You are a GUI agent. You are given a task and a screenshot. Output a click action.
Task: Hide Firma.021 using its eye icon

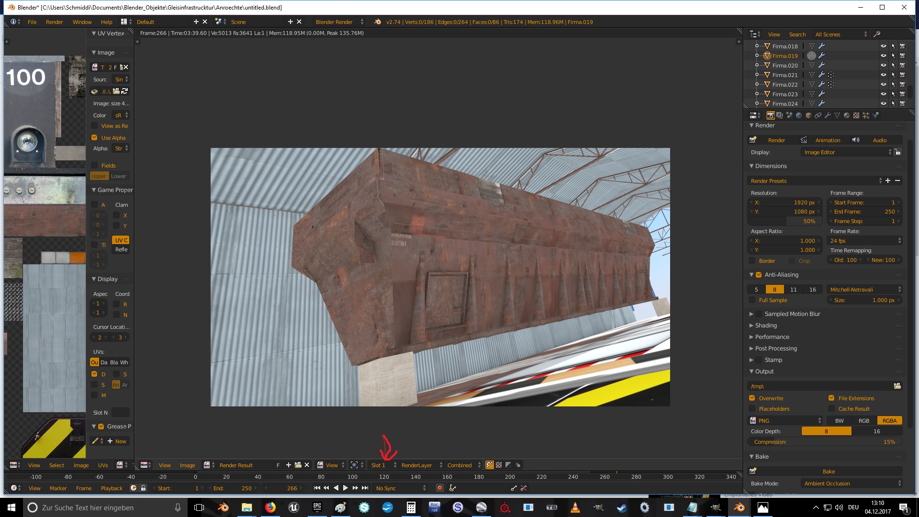[x=884, y=75]
